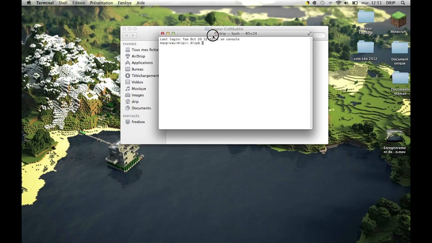This screenshot has width=432, height=243.
Task: Select the Serveur Ektopia desktop folder
Action: [x=366, y=22]
